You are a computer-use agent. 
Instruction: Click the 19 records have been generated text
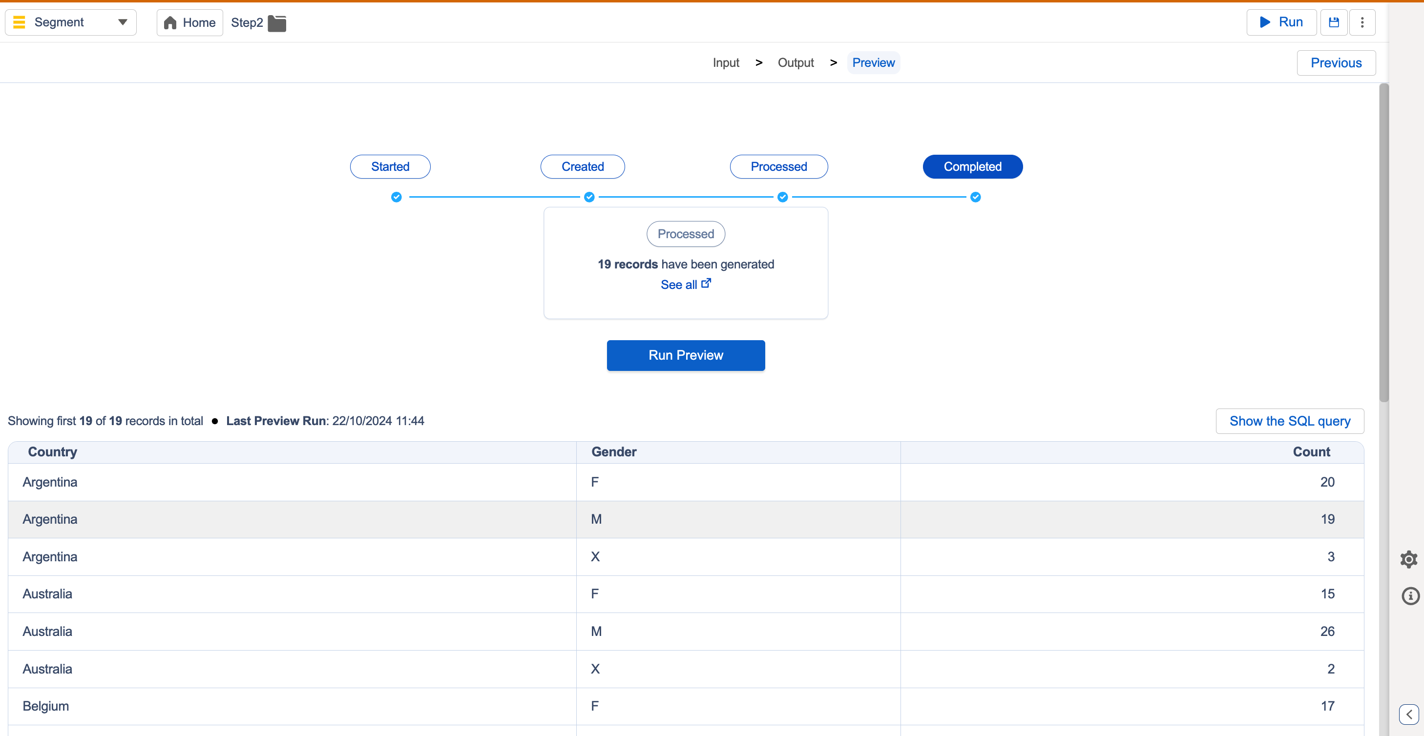[686, 264]
